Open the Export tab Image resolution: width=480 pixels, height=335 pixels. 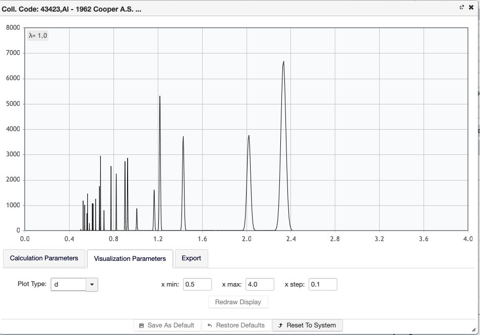coord(191,258)
